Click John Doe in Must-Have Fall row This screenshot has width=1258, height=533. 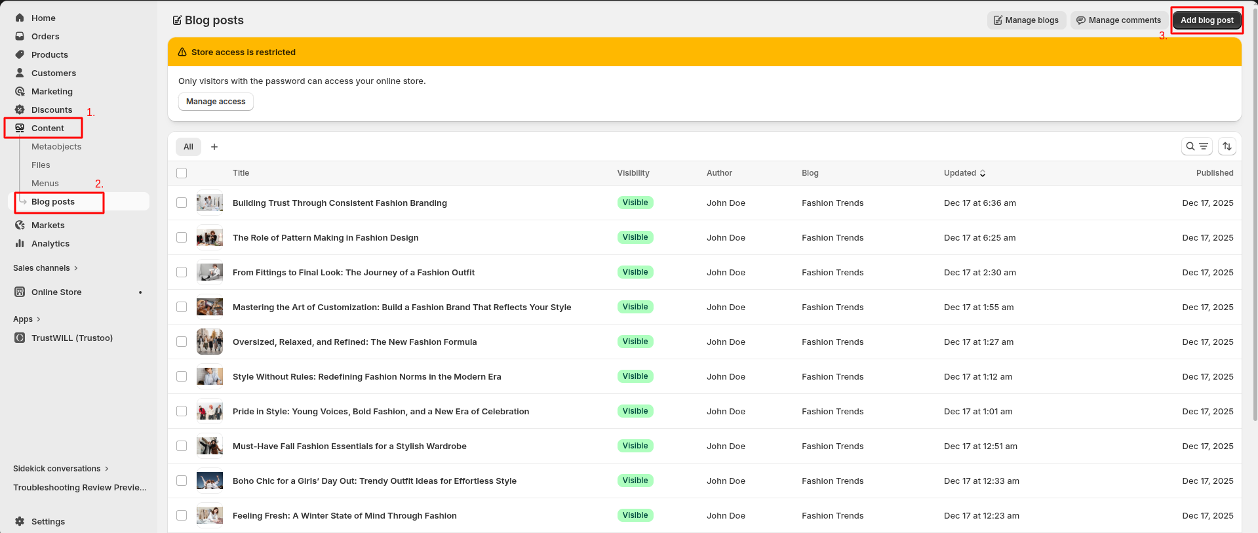726,446
